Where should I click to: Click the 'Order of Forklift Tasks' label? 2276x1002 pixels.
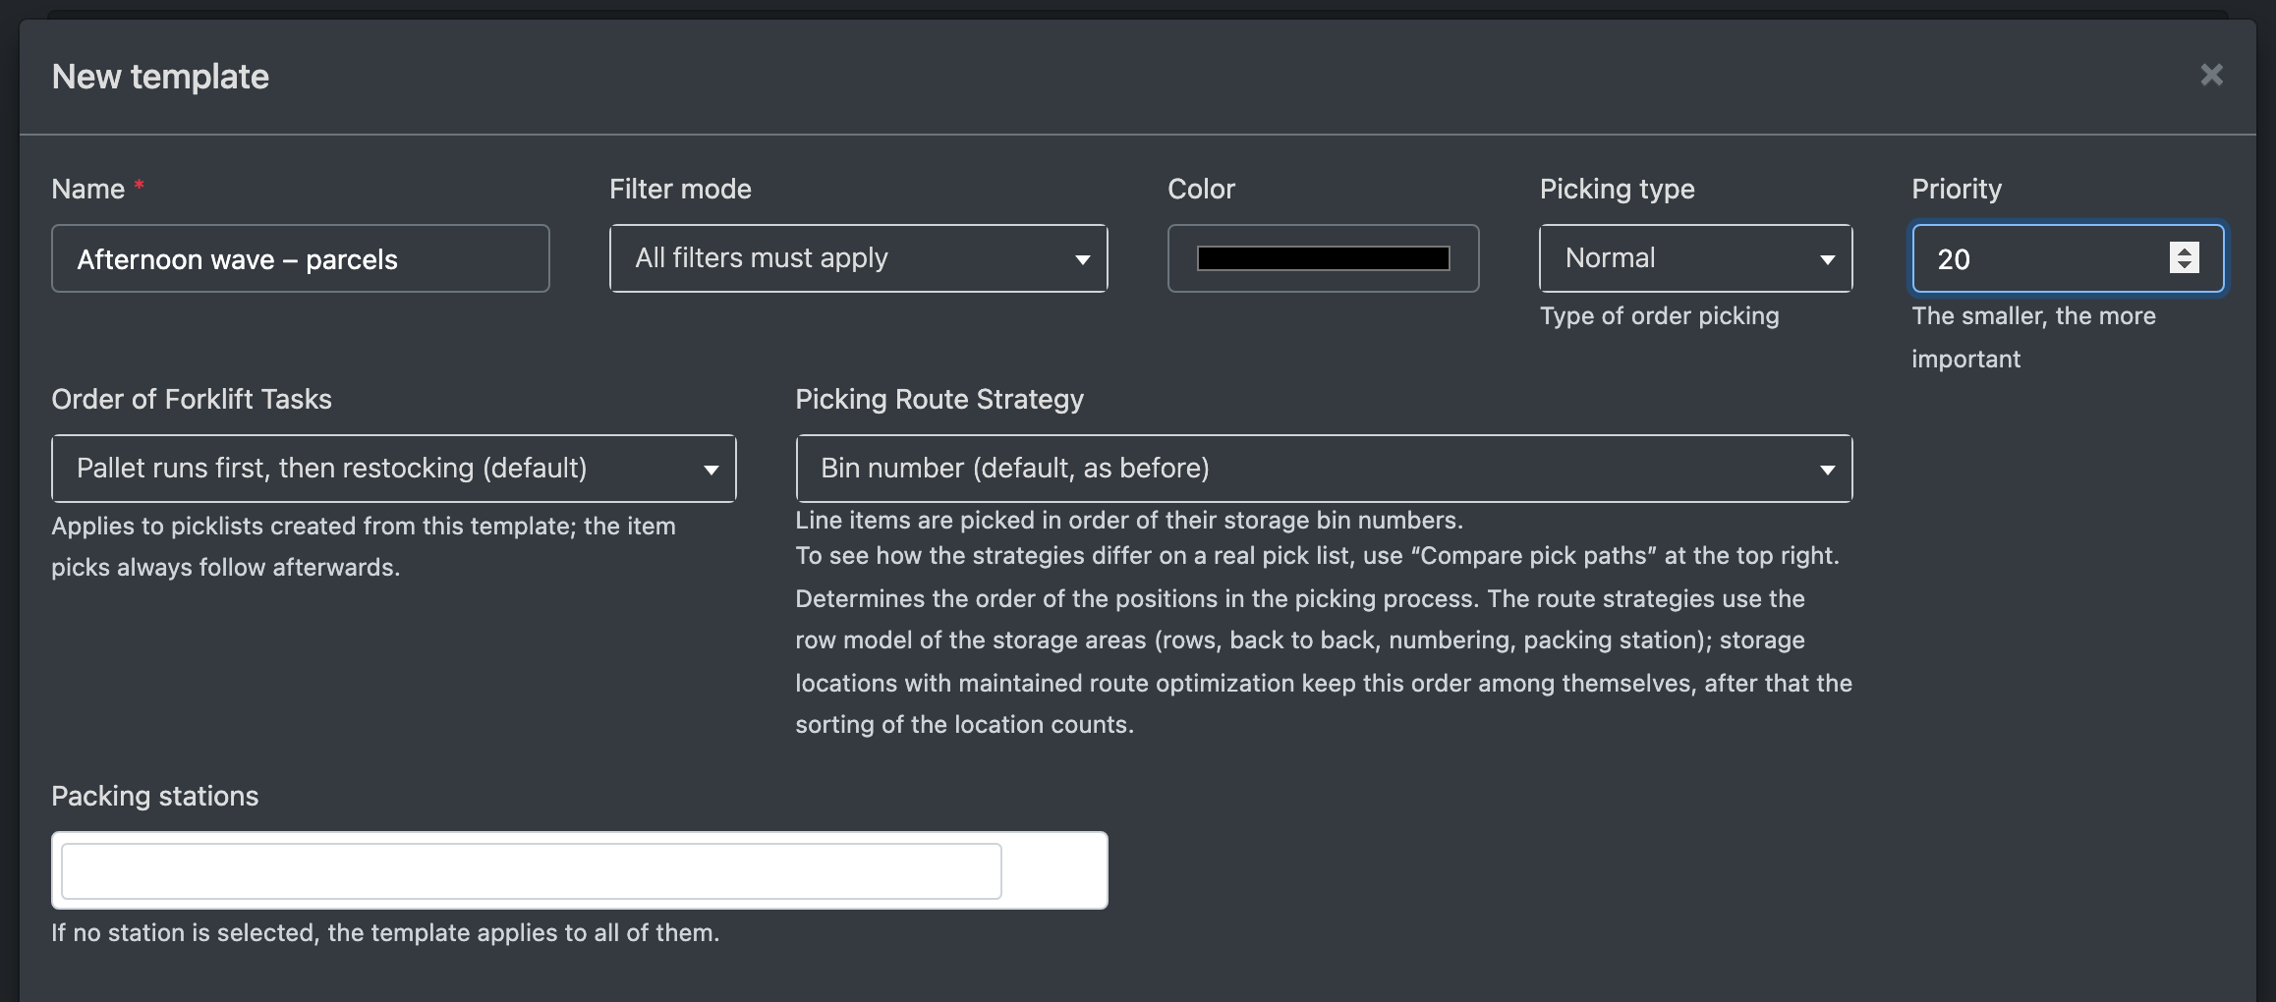tap(192, 399)
